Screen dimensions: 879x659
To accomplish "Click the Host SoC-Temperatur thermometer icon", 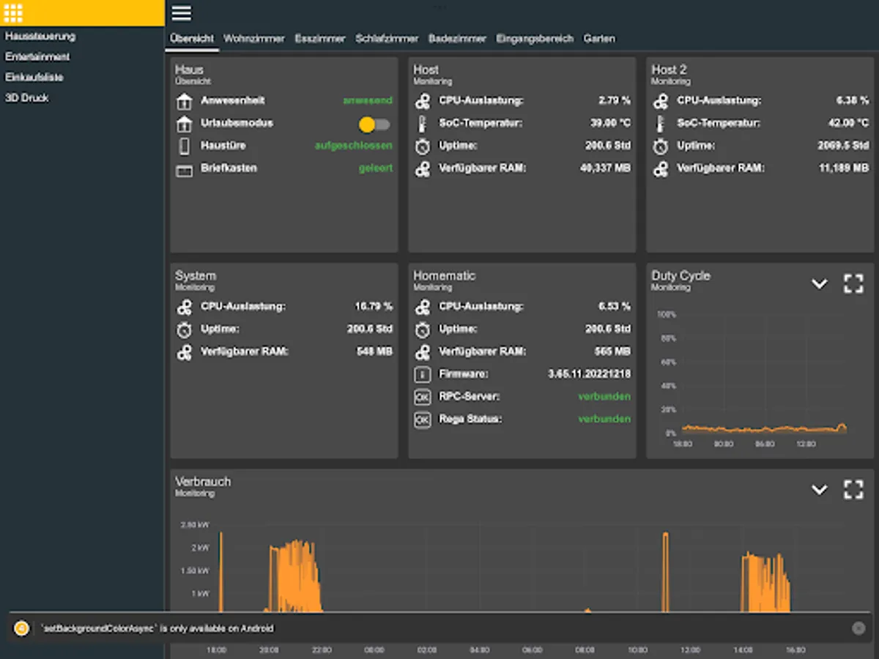I will pos(423,123).
